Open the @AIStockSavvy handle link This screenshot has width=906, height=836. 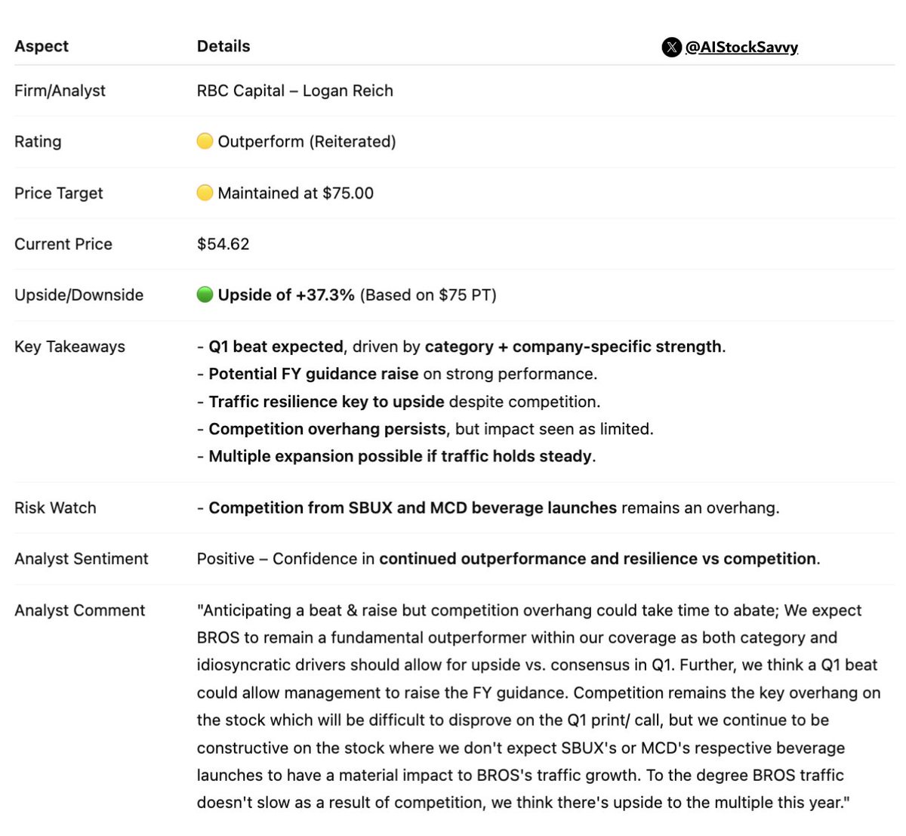tap(741, 47)
